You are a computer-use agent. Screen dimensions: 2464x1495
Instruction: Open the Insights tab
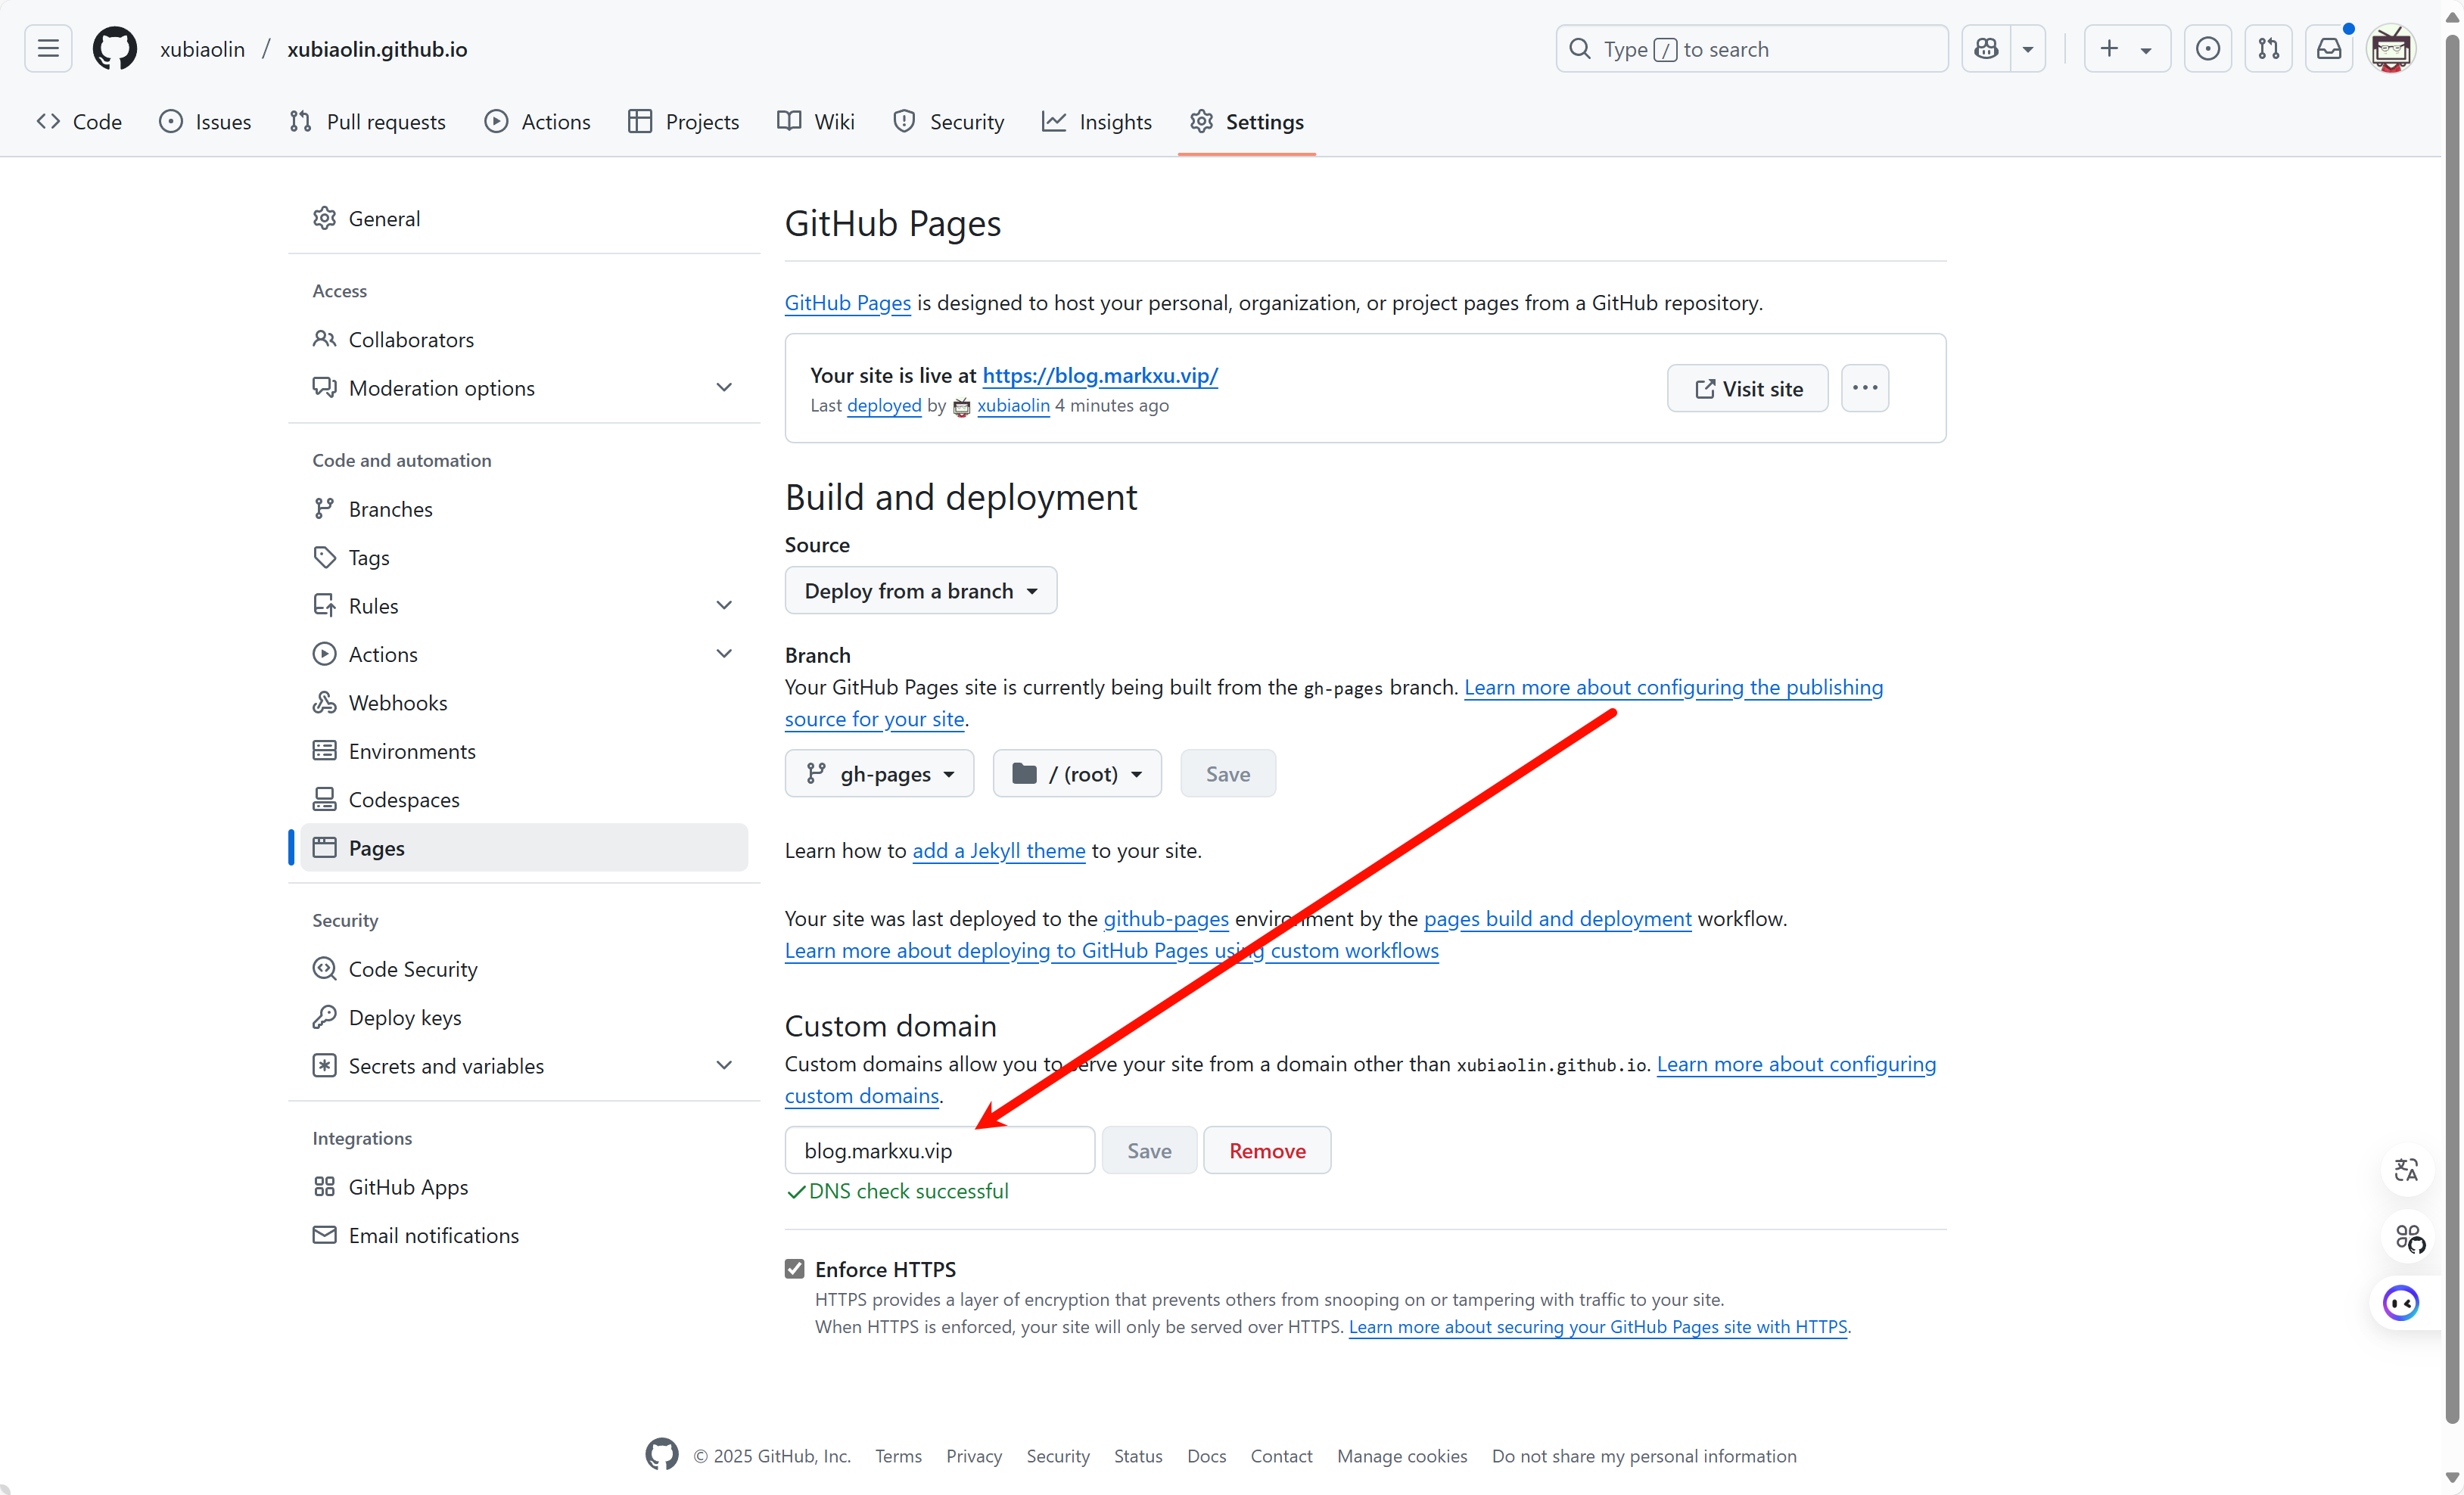pyautogui.click(x=1097, y=121)
